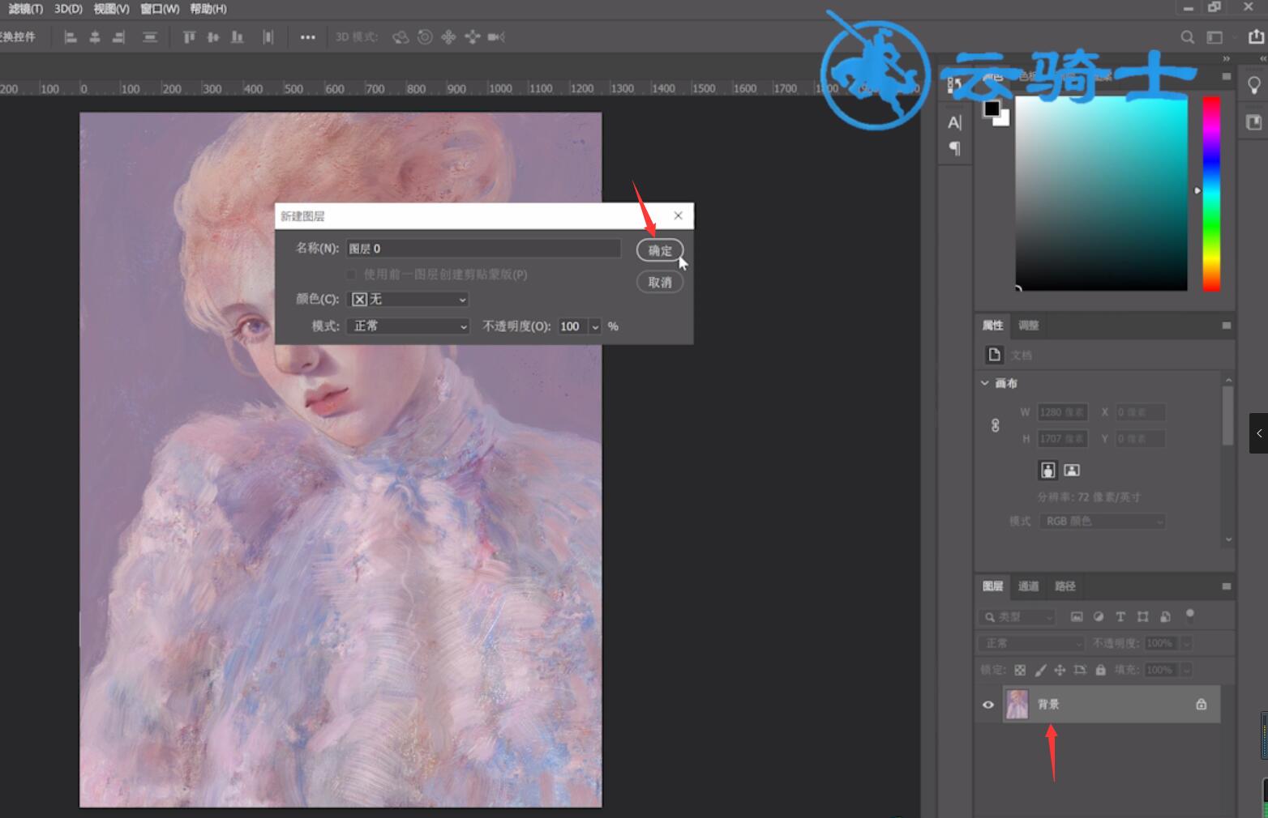The width and height of the screenshot is (1268, 818).
Task: Filter layers by shape layers icon
Action: pos(1142,617)
